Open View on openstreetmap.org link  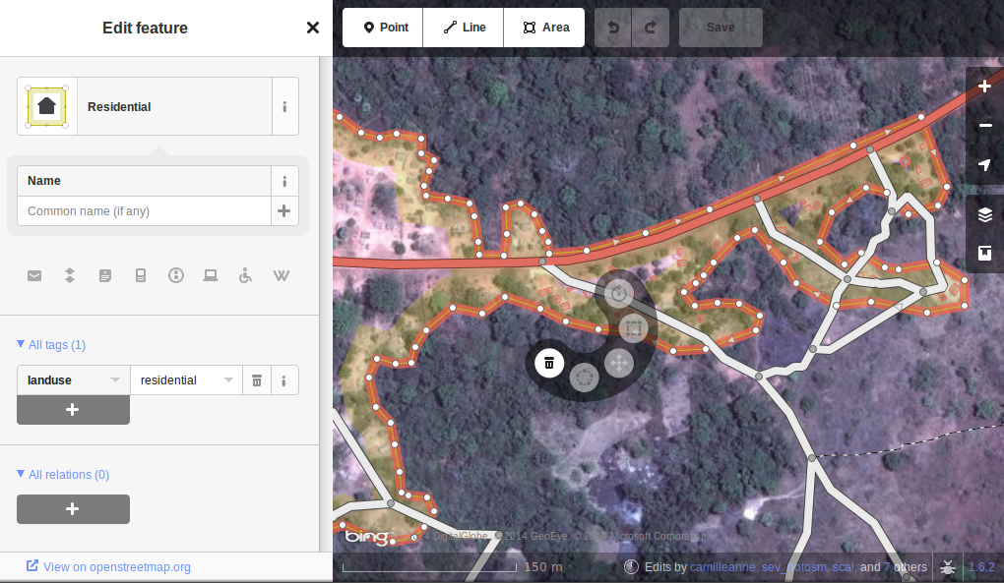[x=108, y=566]
